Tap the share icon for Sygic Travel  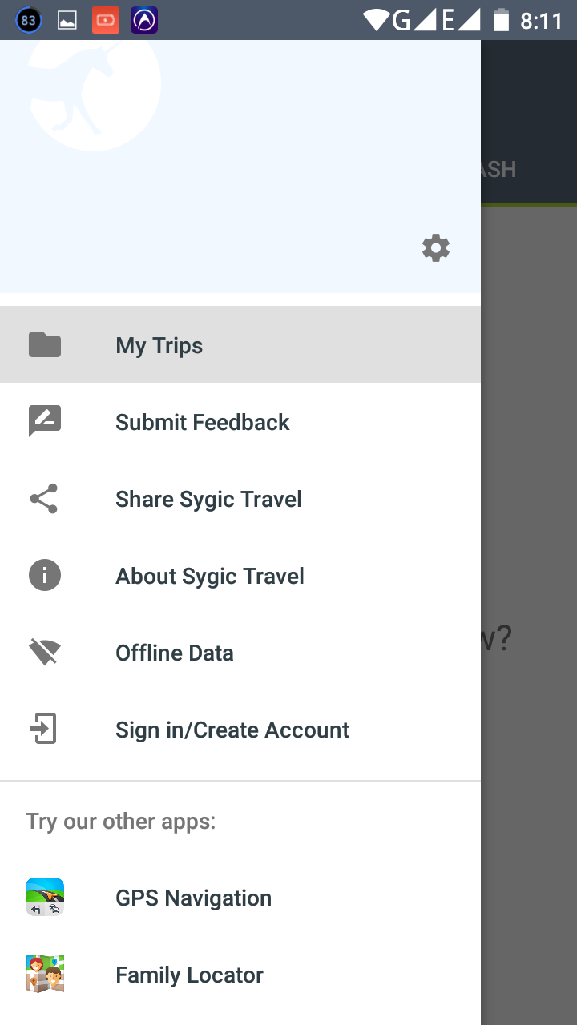(44, 499)
